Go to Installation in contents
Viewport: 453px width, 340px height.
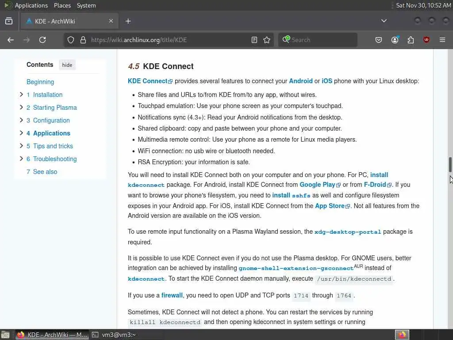click(x=45, y=95)
